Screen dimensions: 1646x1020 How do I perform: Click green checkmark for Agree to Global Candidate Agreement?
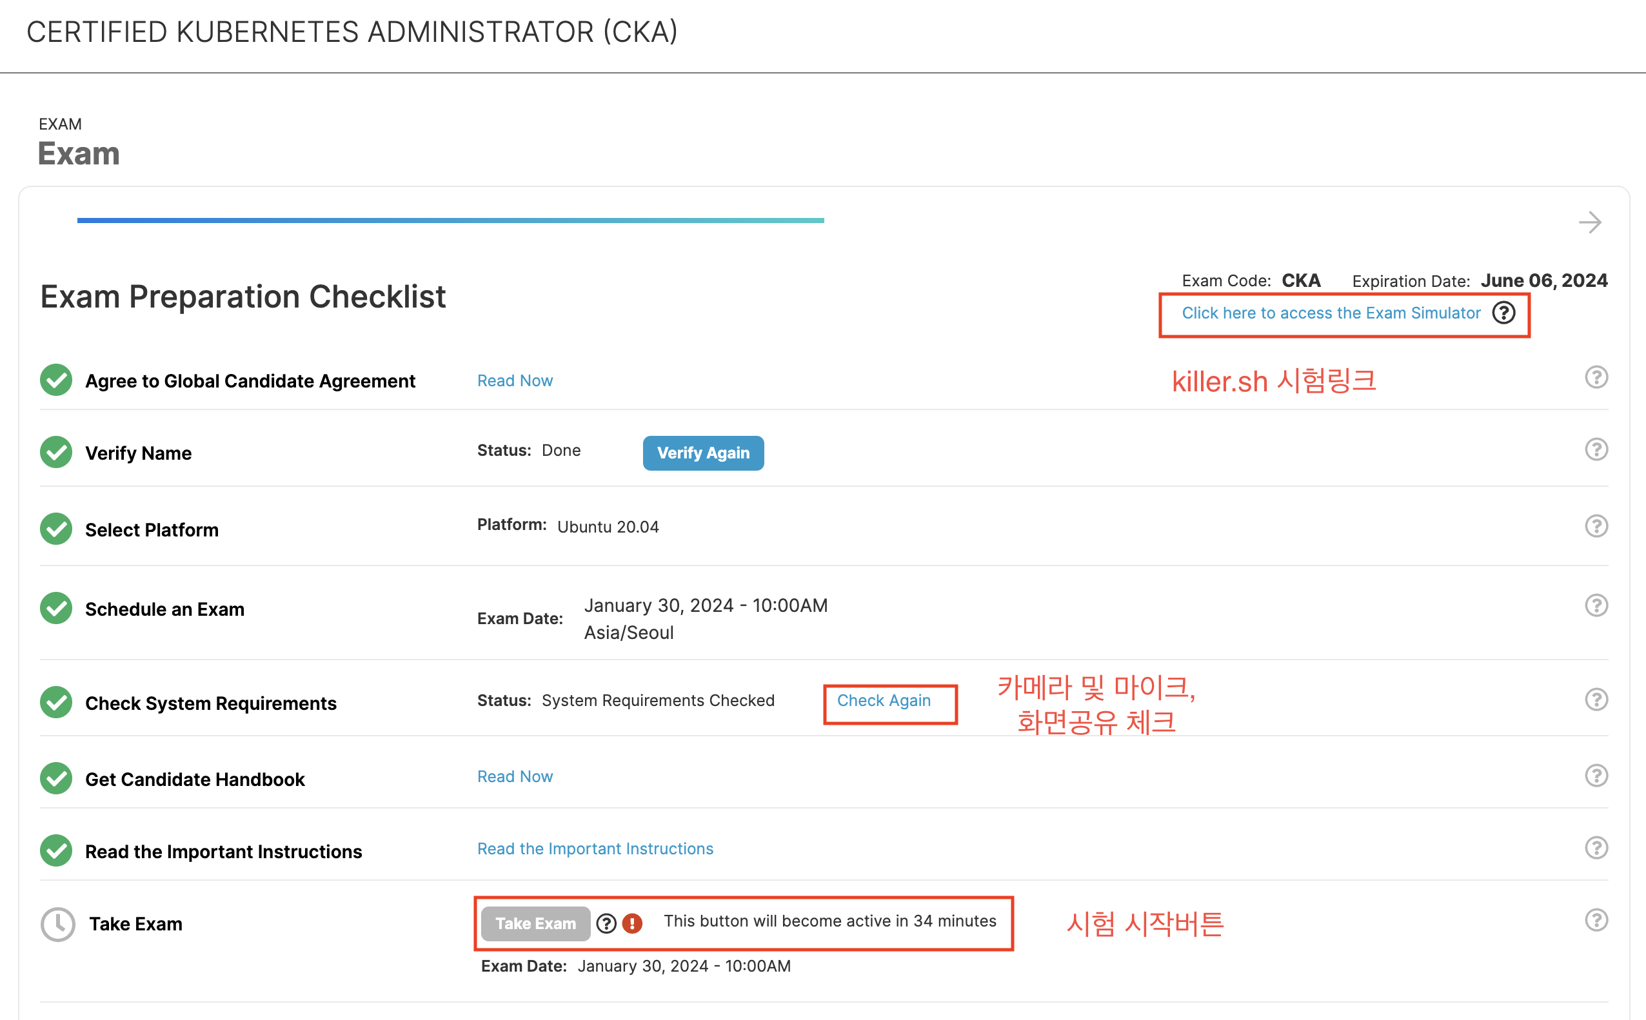(x=56, y=380)
